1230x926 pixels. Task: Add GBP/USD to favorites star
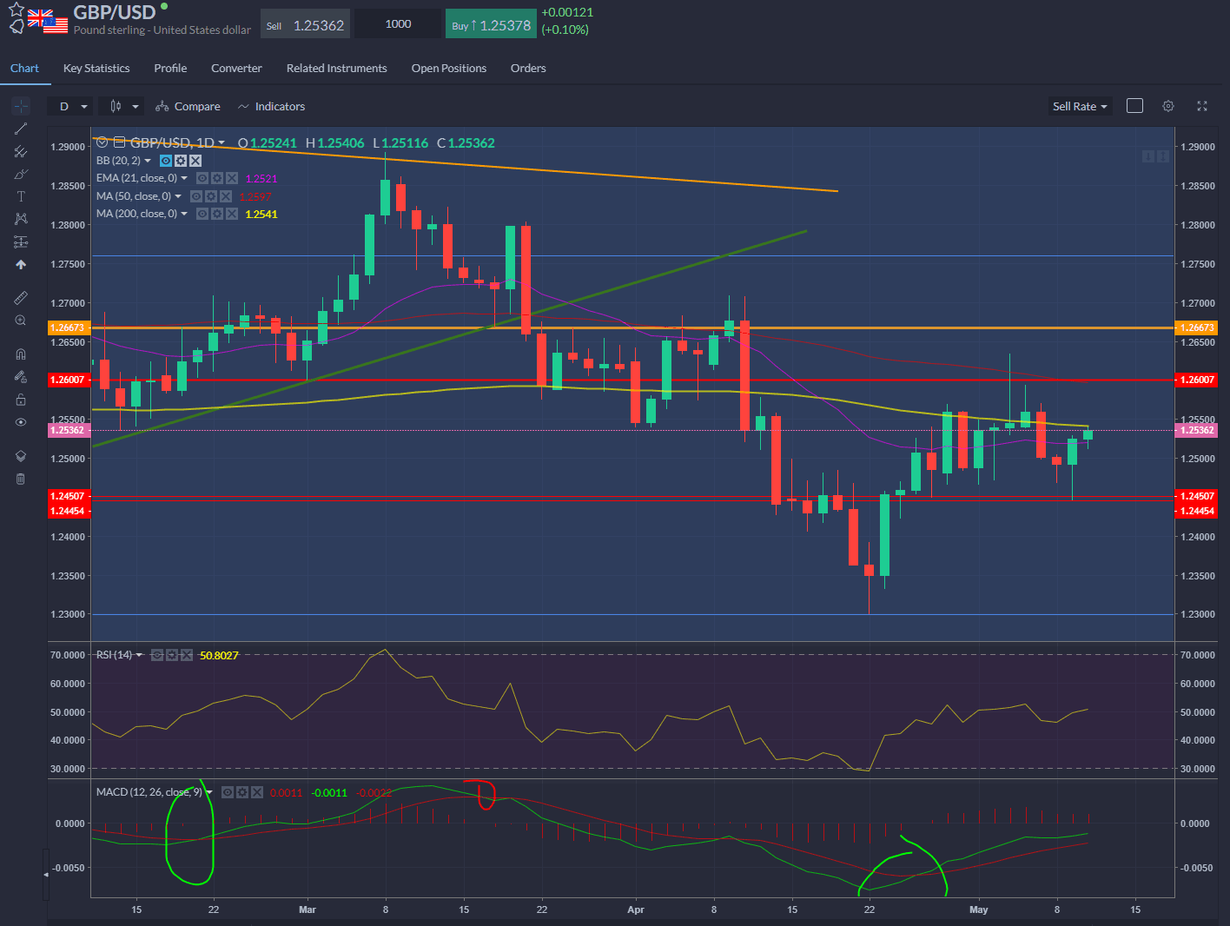pos(16,10)
